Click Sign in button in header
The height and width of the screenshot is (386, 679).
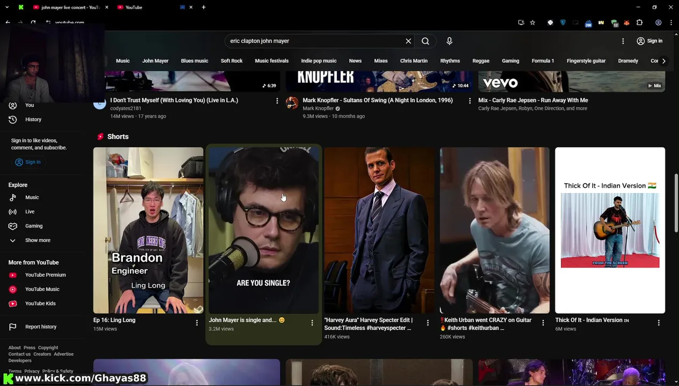[649, 41]
